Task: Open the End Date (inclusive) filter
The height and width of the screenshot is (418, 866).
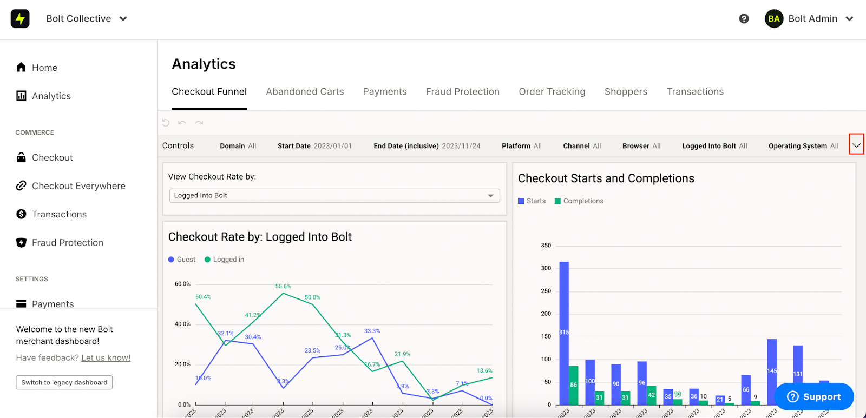Action: tap(427, 146)
